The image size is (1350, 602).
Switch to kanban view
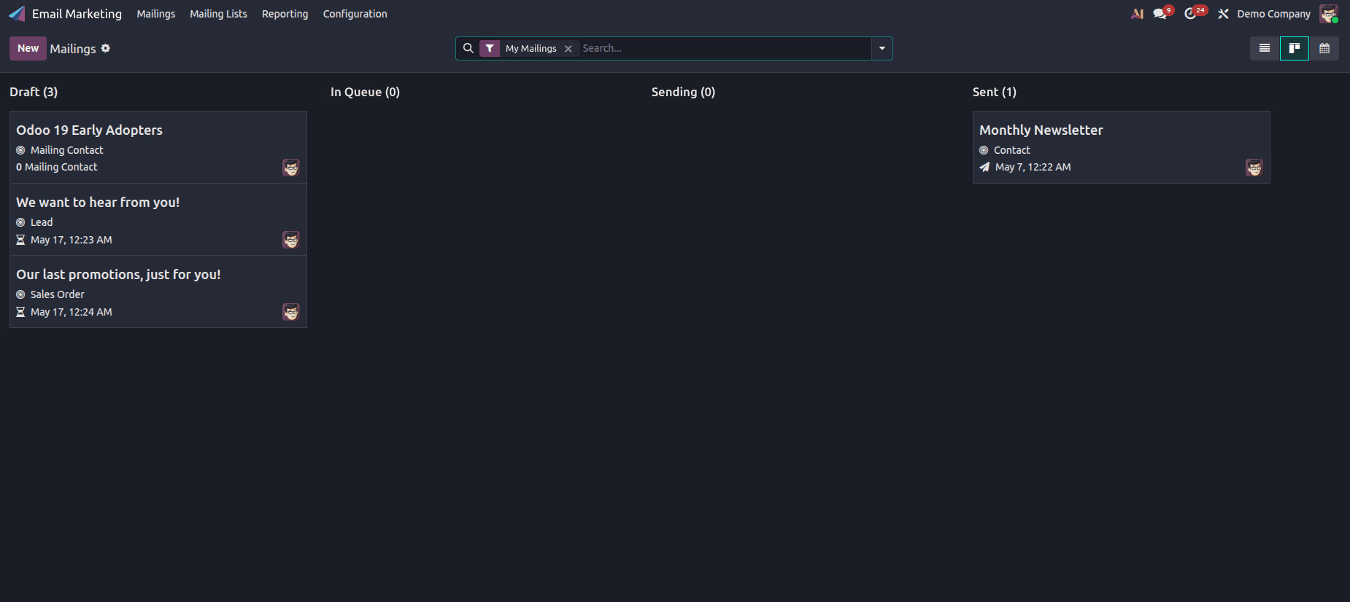[1295, 48]
